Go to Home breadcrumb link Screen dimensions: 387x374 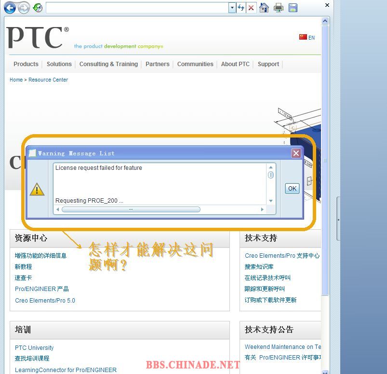click(16, 80)
